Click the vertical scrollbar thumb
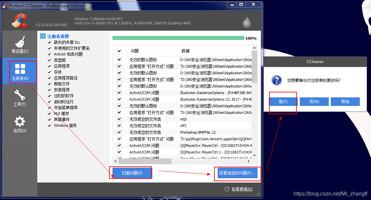371x200 pixels. pos(254,67)
